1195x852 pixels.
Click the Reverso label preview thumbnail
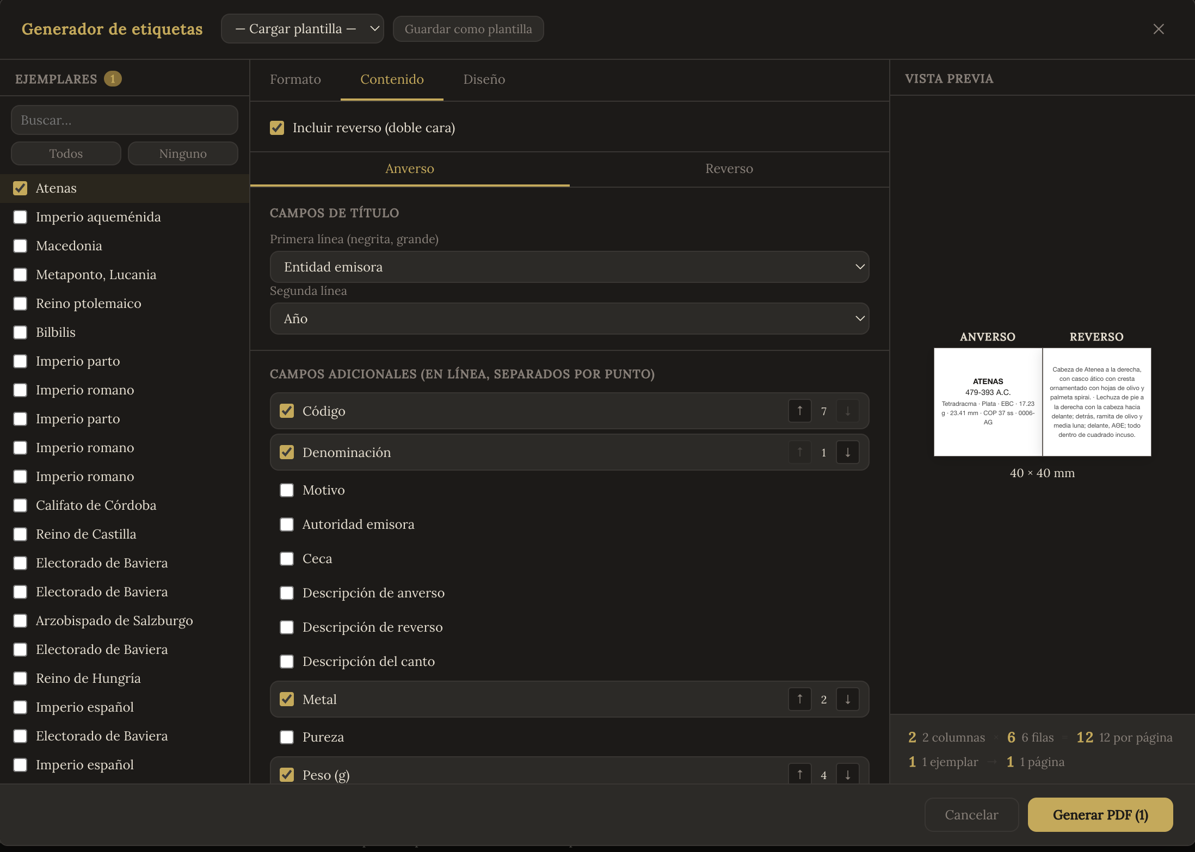1097,402
